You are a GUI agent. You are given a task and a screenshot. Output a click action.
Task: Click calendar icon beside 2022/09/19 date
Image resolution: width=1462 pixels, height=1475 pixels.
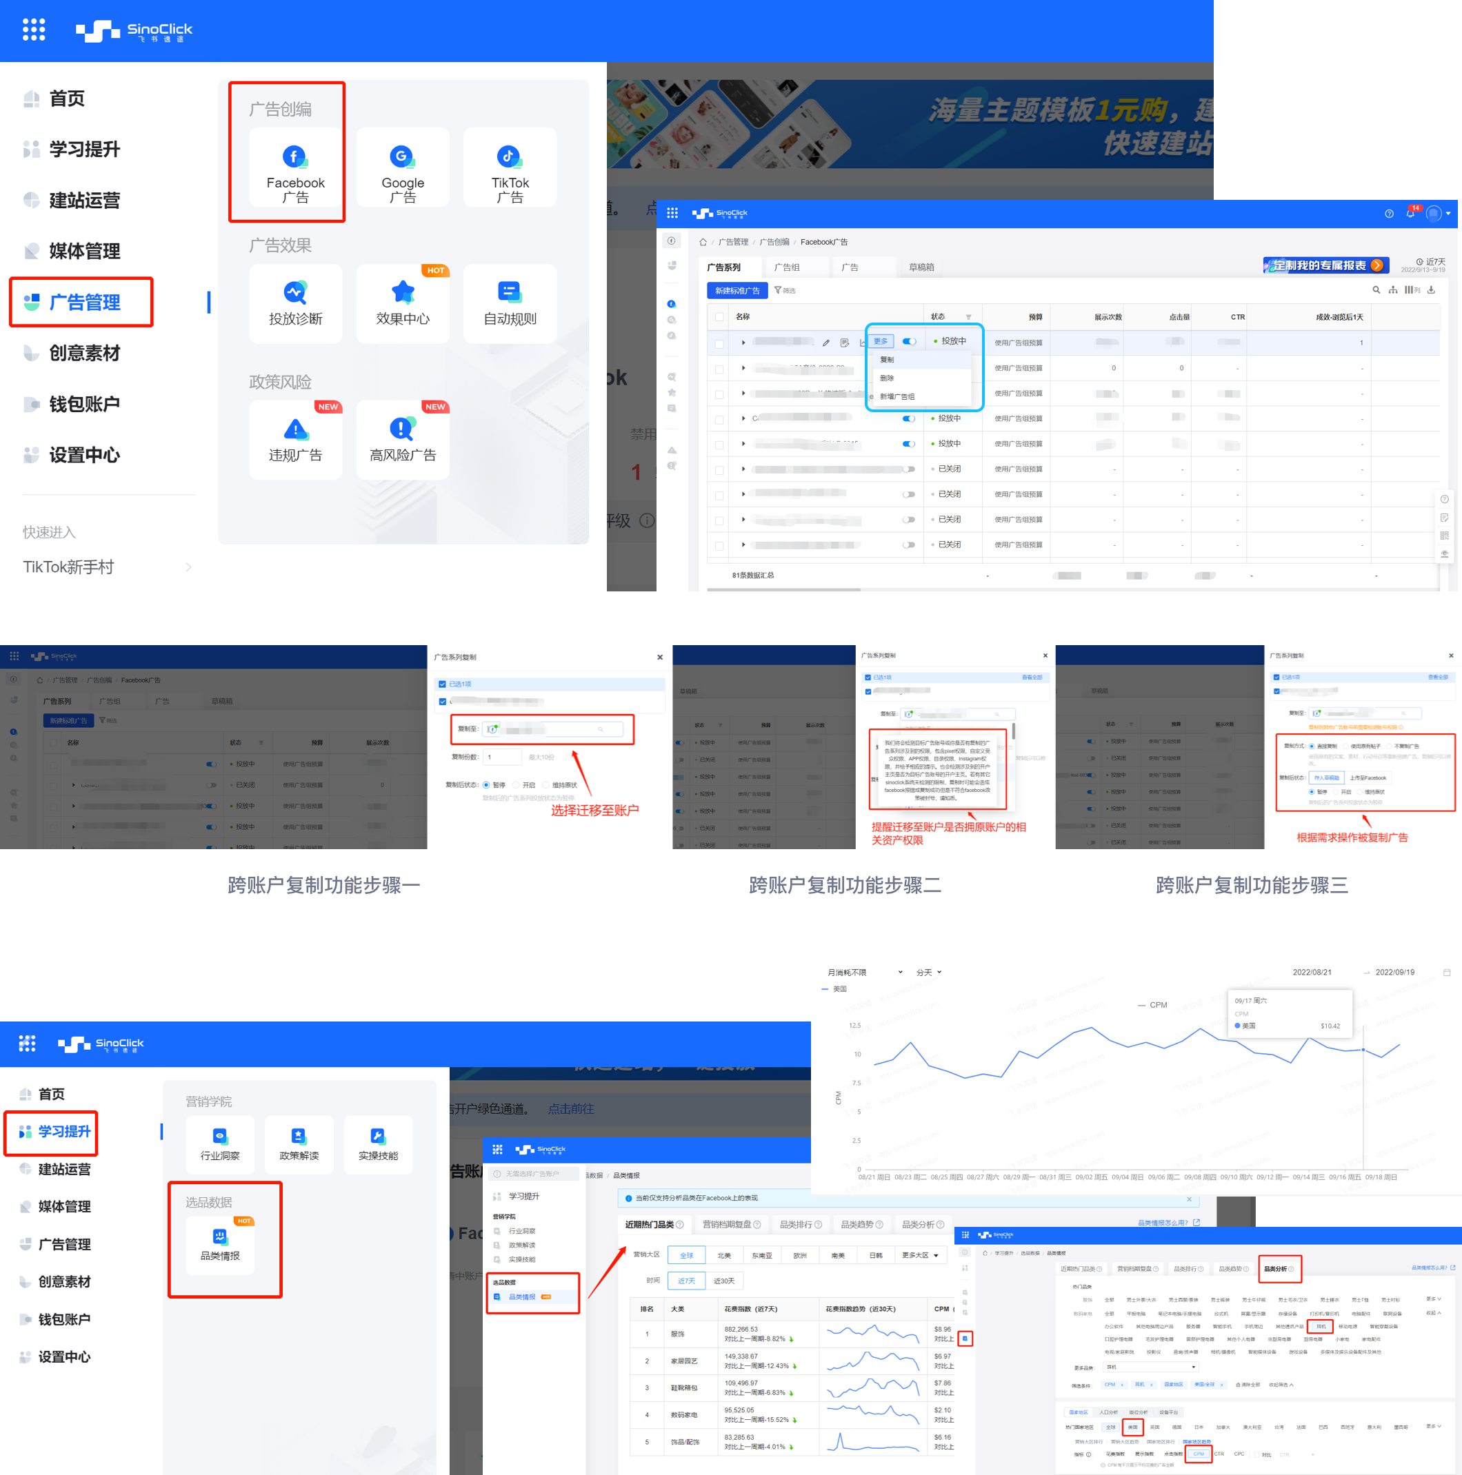(x=1447, y=973)
